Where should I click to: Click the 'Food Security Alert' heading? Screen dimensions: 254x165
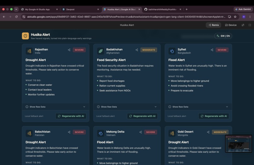tap(111, 60)
